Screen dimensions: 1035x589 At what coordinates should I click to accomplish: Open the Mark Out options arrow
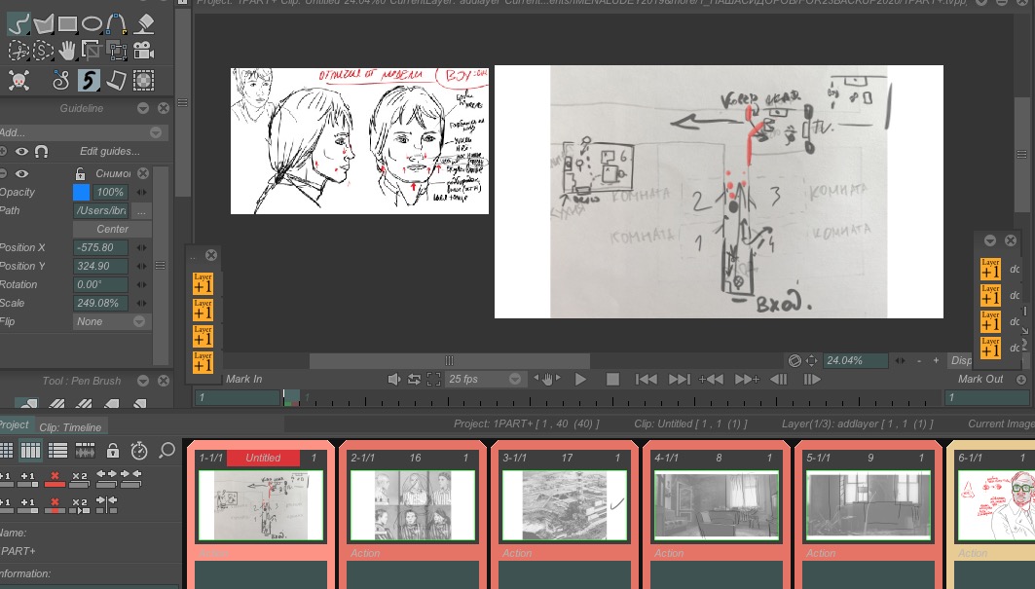1021,379
